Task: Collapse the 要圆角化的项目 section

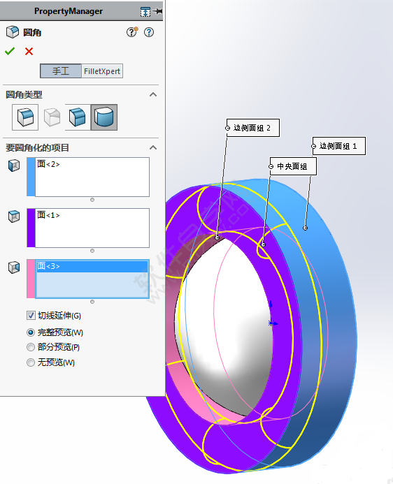Action: [153, 147]
